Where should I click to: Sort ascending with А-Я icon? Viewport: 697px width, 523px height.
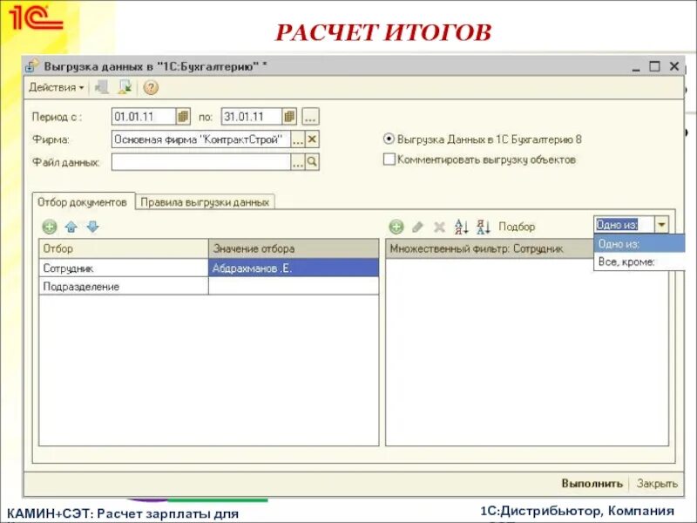[462, 227]
